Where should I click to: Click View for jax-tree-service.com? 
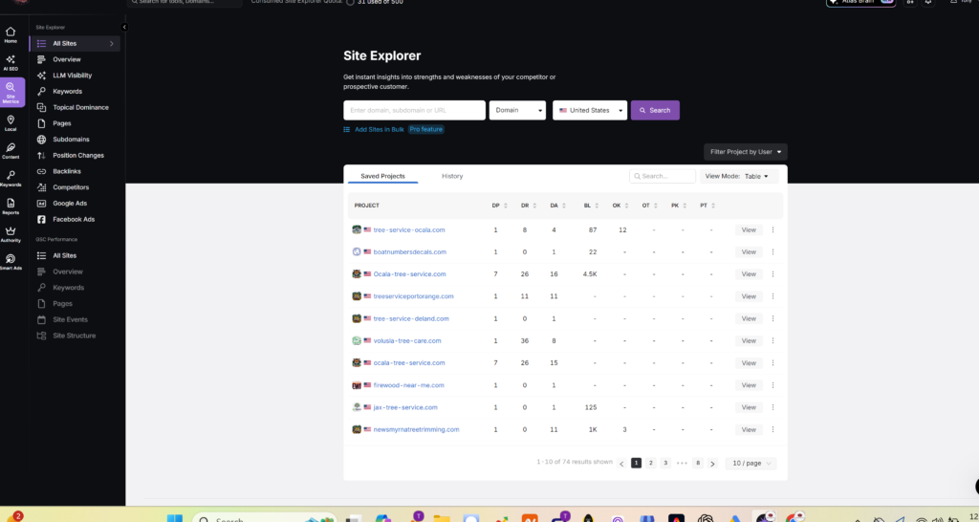pyautogui.click(x=749, y=407)
